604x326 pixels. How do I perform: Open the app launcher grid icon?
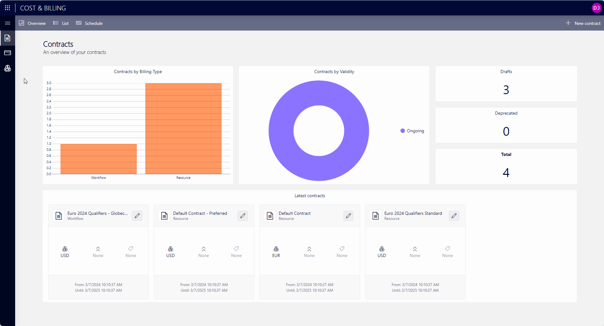pos(8,8)
